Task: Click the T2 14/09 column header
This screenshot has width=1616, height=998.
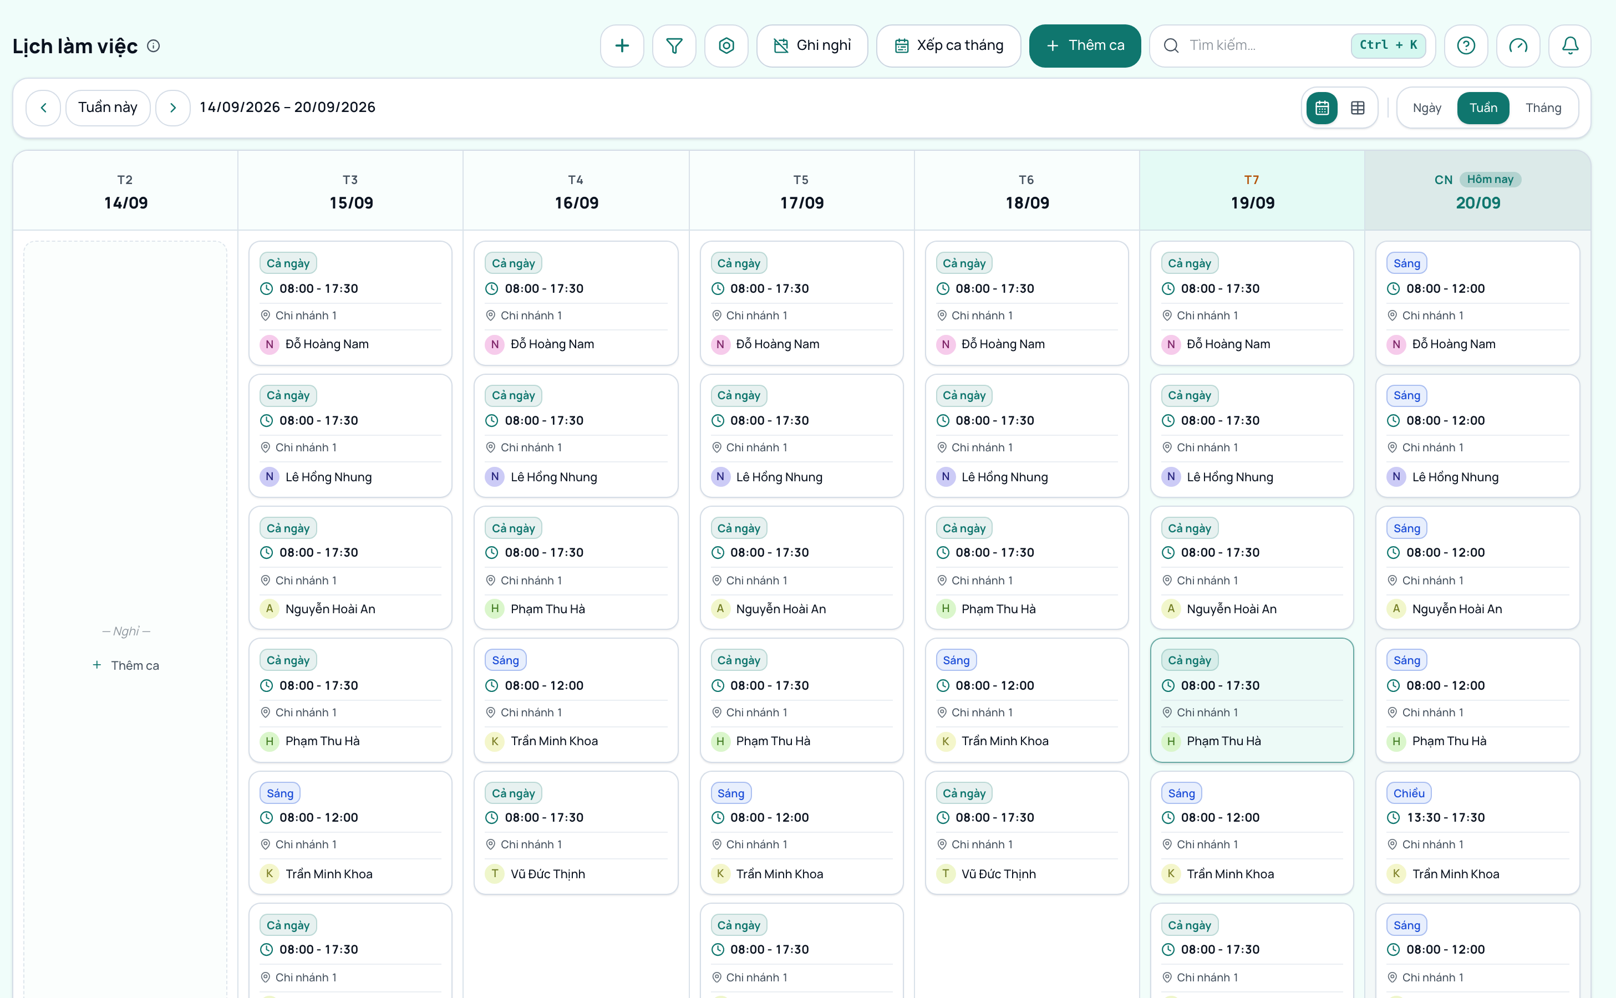Action: pyautogui.click(x=125, y=191)
